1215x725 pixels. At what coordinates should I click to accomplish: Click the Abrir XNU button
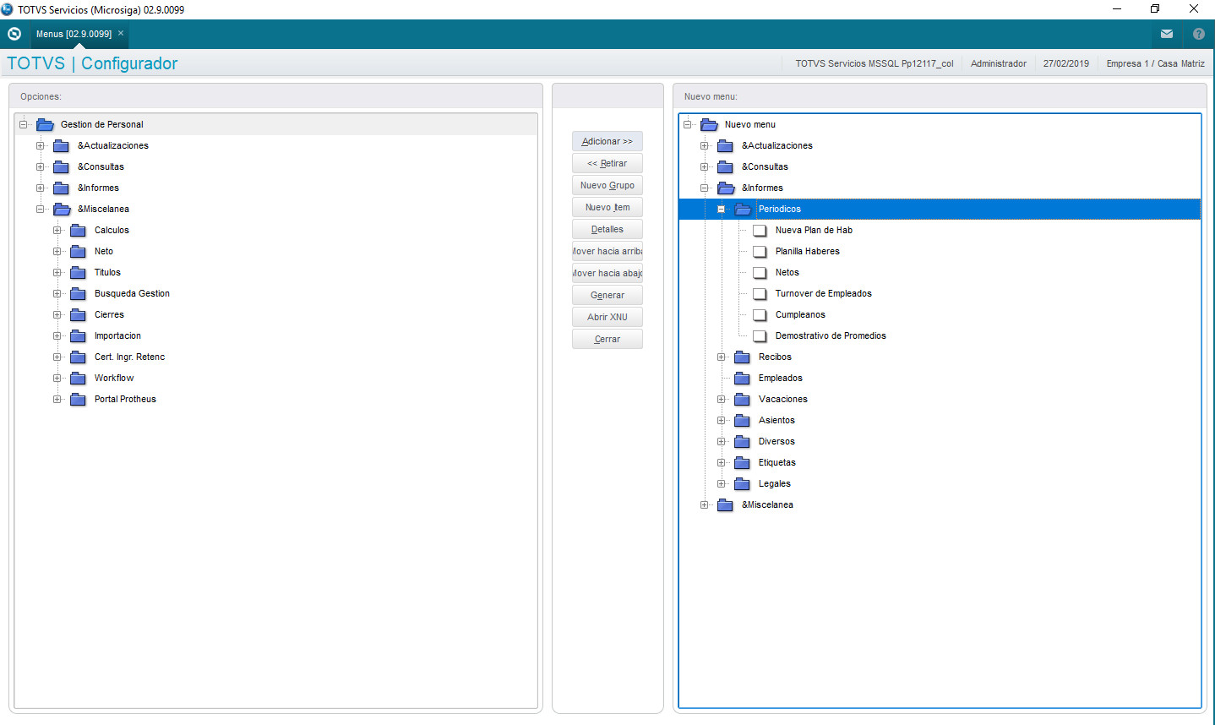coord(607,317)
